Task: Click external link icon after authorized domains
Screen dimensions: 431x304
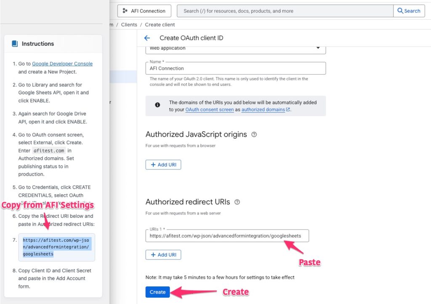Action: [288, 110]
